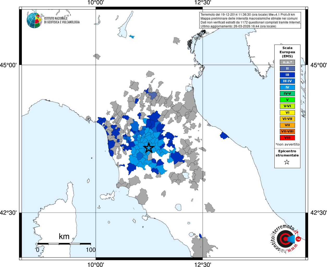This screenshot has height=267, width=327.
Task: Click 'ISTITUTO NAZIONALE DI GEOFISICA E VULCANOLOGIA' text
Action: tap(62, 20)
